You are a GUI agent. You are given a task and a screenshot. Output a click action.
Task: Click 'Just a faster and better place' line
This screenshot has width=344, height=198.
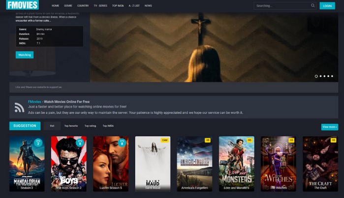(77, 107)
